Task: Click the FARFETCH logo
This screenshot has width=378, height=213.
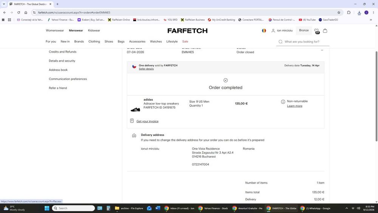Action: click(x=187, y=31)
